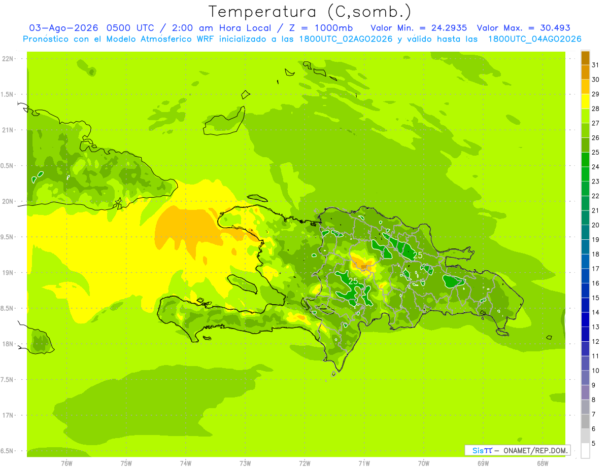
Task: Click the latitude label 17N
Action: pos(8,415)
